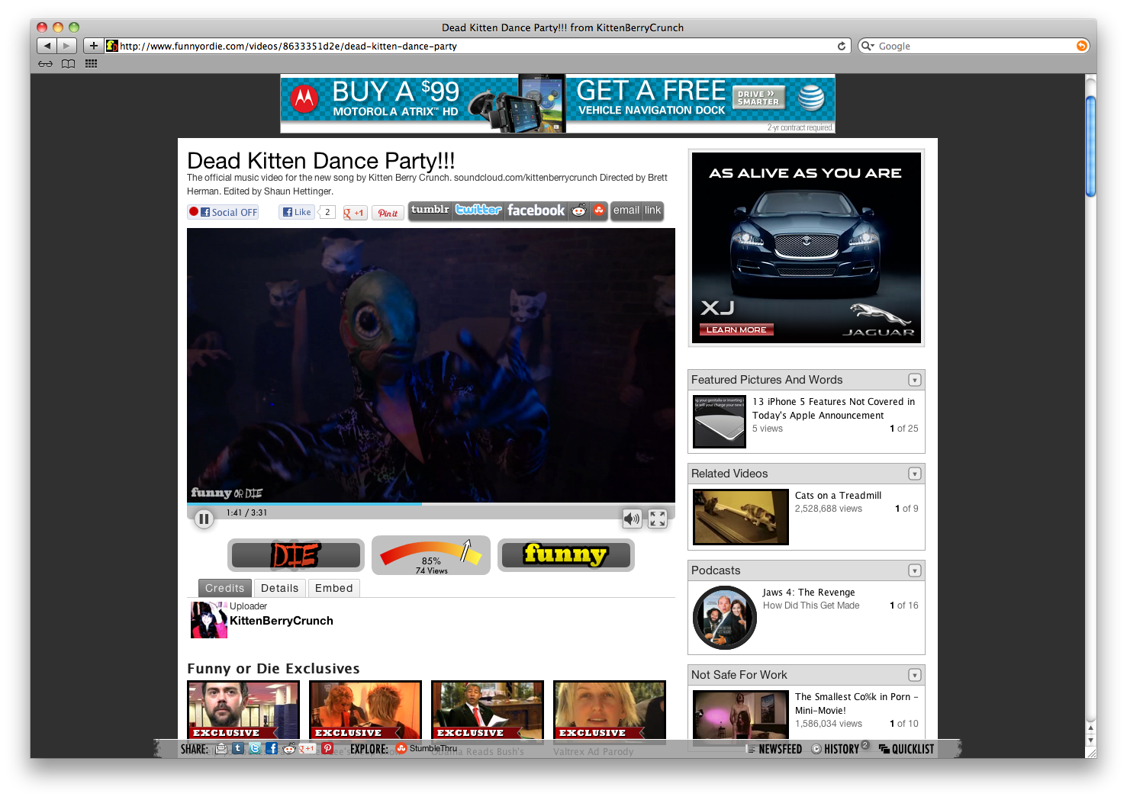Click the 85% funny meter gauge
The width and height of the screenshot is (1127, 800).
[x=431, y=555]
